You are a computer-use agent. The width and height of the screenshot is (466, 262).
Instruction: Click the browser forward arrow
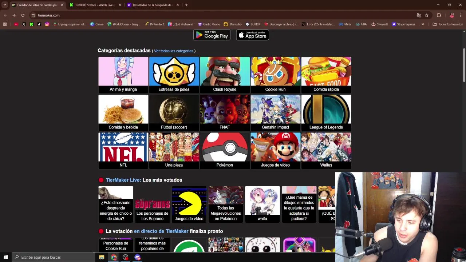point(14,15)
